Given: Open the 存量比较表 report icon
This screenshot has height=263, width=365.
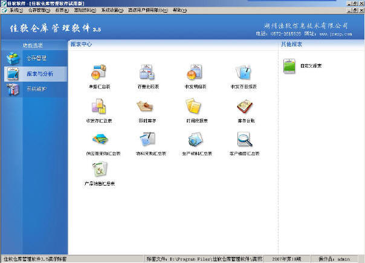Looking at the screenshot, I should pyautogui.click(x=147, y=72).
